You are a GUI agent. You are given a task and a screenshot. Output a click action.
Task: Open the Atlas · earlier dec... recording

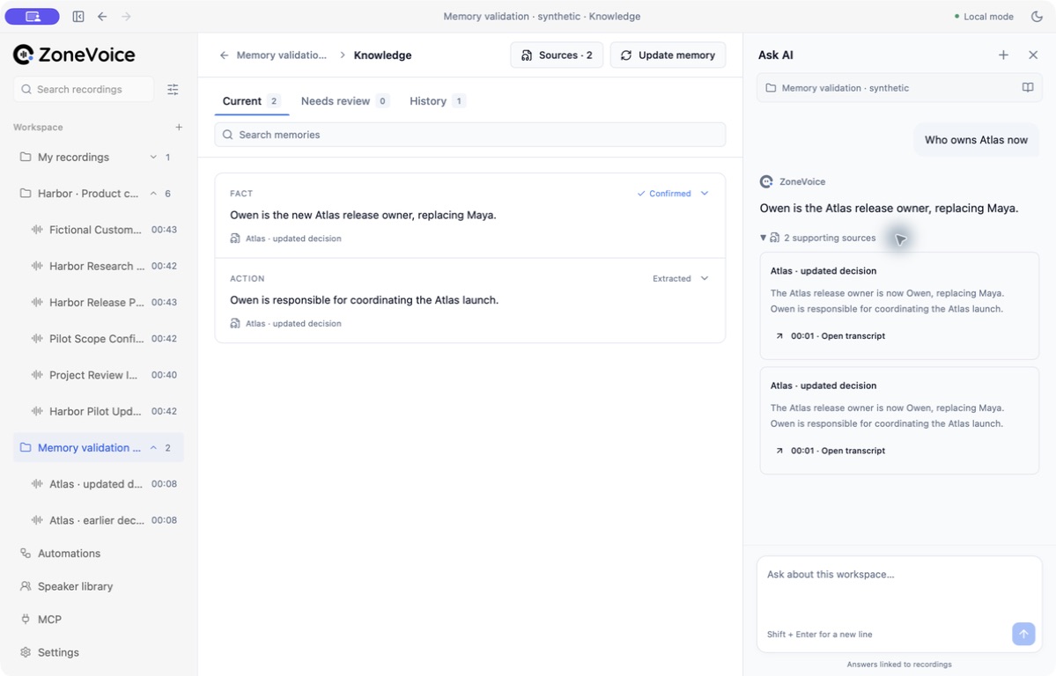pyautogui.click(x=99, y=520)
